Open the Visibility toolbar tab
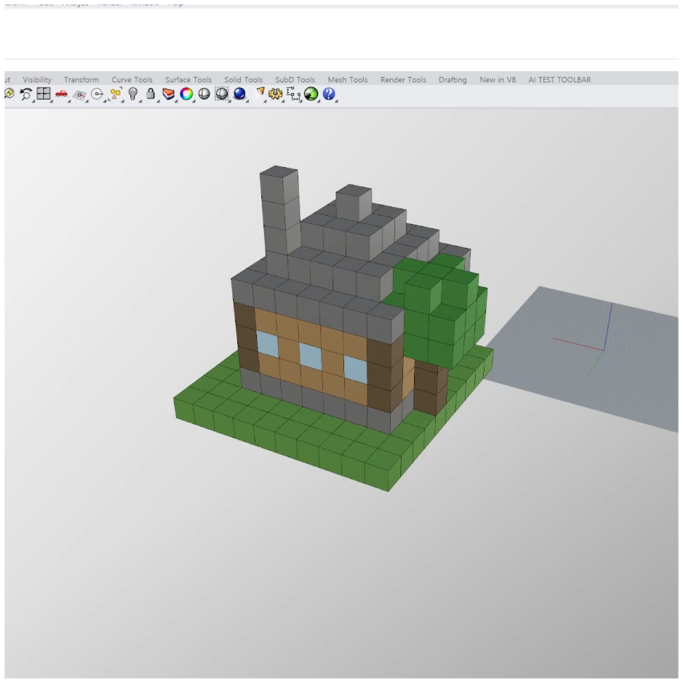Viewport: 683px width, 683px height. [37, 80]
